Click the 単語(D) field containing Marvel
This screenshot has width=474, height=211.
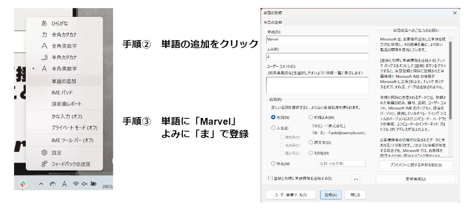(317, 39)
